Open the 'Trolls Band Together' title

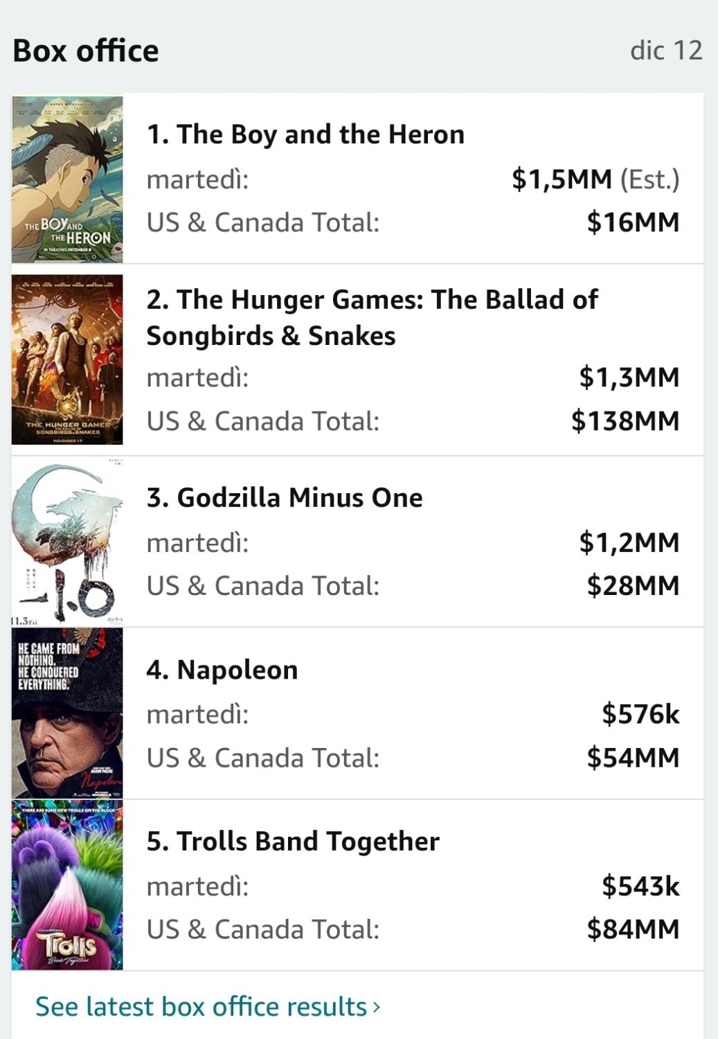293,841
